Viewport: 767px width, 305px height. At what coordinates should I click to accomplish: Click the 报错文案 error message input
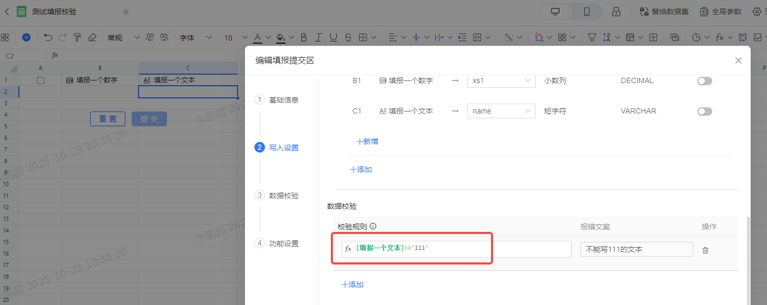click(636, 249)
